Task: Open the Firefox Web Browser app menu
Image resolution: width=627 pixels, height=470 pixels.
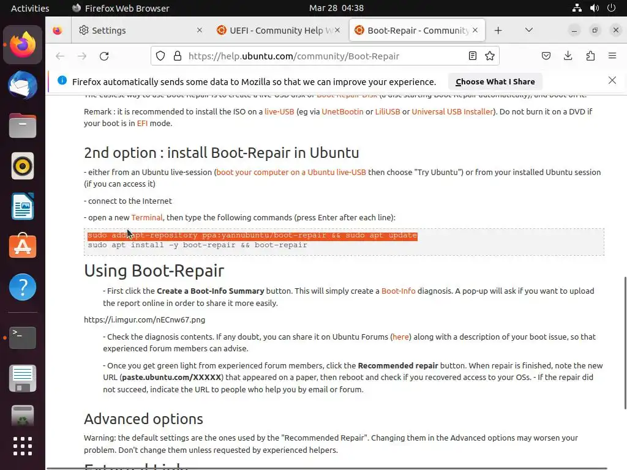Action: [x=121, y=8]
